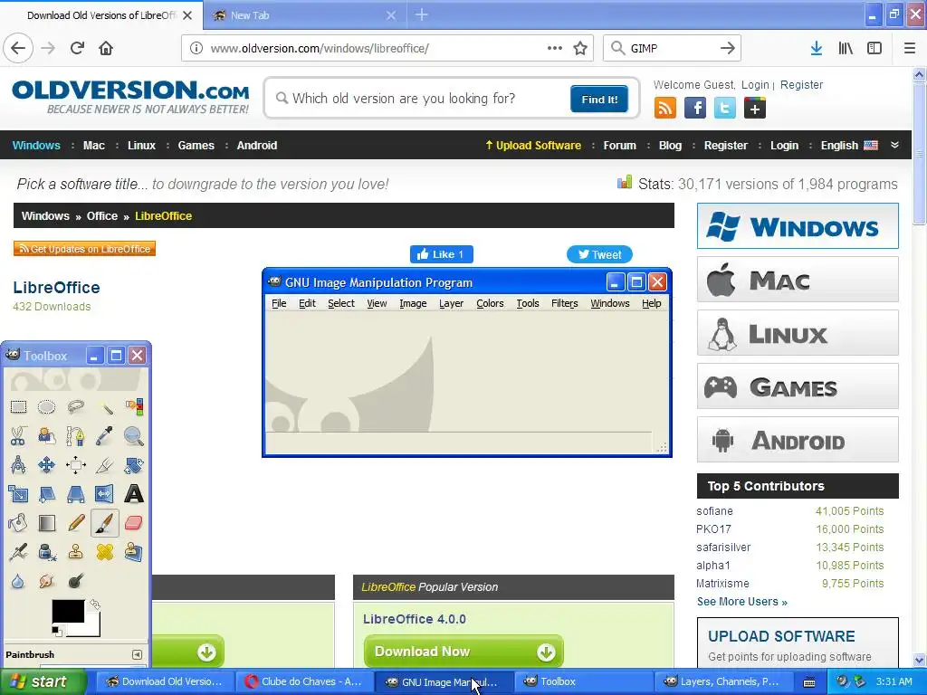This screenshot has width=927, height=695.
Task: Open the Firefox downloads arrow
Action: pyautogui.click(x=816, y=48)
